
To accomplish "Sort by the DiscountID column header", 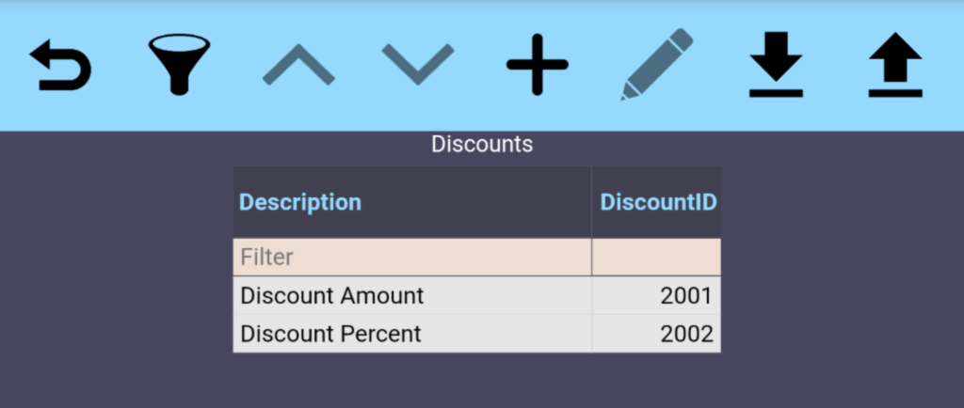I will [658, 202].
